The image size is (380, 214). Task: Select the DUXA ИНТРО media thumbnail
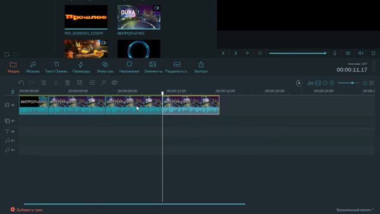point(139,17)
